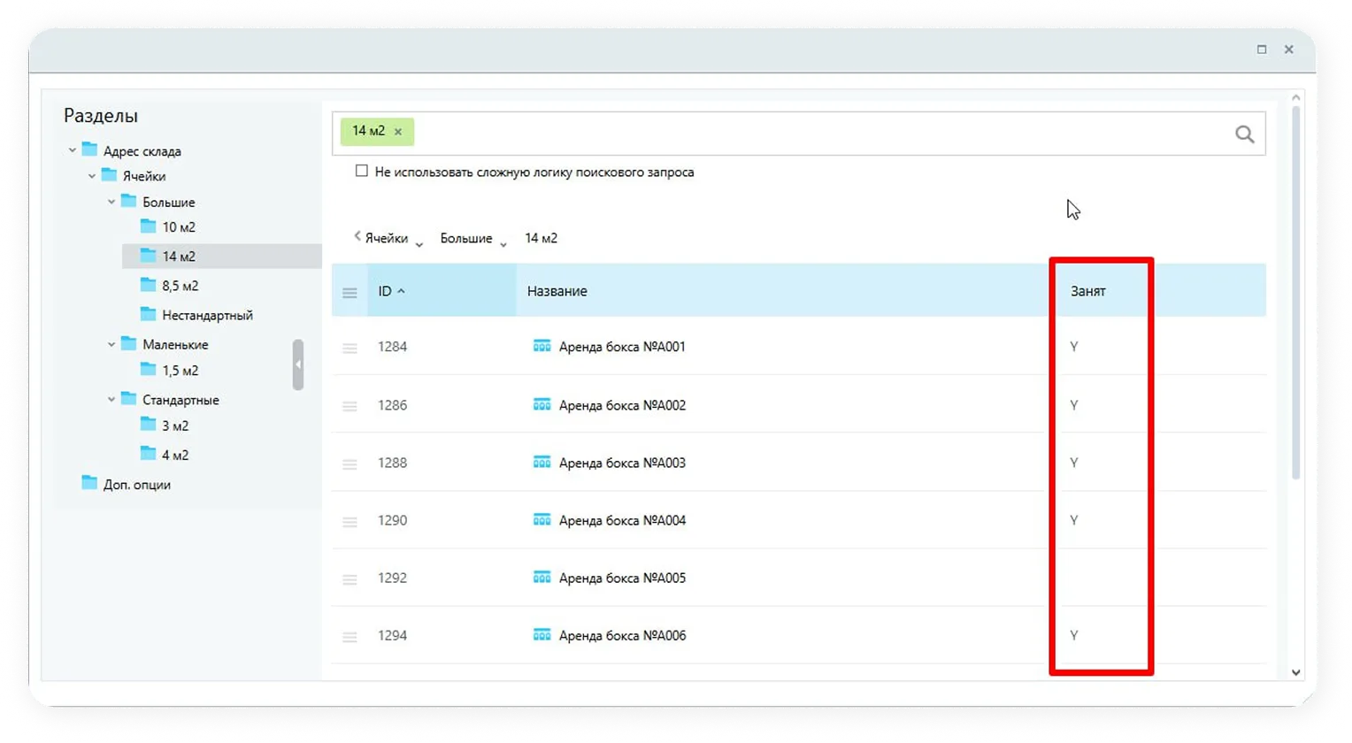
Task: Click box icon for Аренда бокса №A004
Action: (542, 520)
